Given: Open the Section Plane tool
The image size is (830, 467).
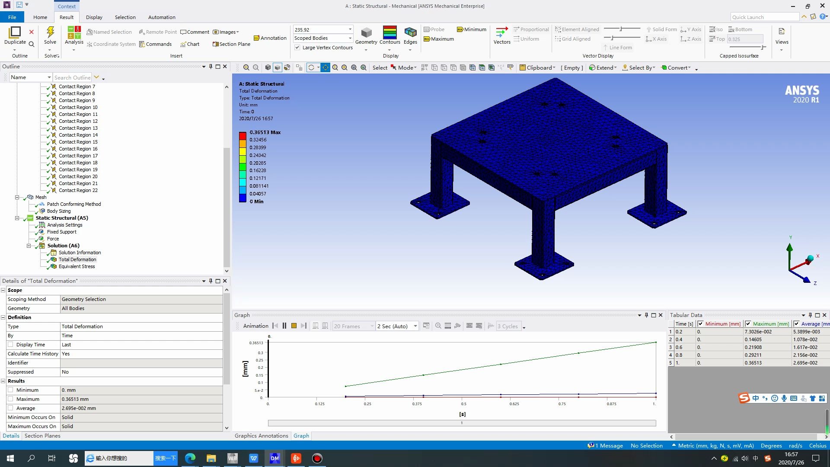Looking at the screenshot, I should tap(231, 44).
